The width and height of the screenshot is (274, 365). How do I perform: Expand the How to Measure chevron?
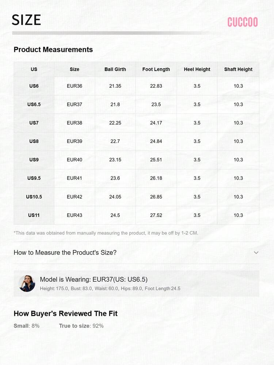tap(256, 252)
